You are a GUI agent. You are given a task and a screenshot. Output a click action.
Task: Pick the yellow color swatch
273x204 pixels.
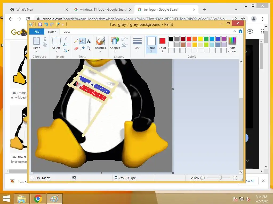tap(200, 39)
